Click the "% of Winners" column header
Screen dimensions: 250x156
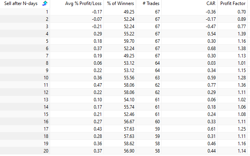coord(120,3)
